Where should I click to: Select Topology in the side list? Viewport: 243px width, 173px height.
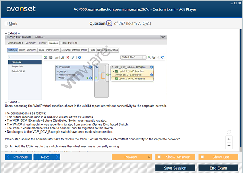pyautogui.click(x=25, y=62)
